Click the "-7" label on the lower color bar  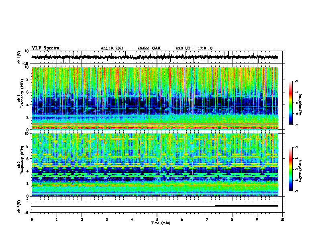pyautogui.click(x=296, y=191)
